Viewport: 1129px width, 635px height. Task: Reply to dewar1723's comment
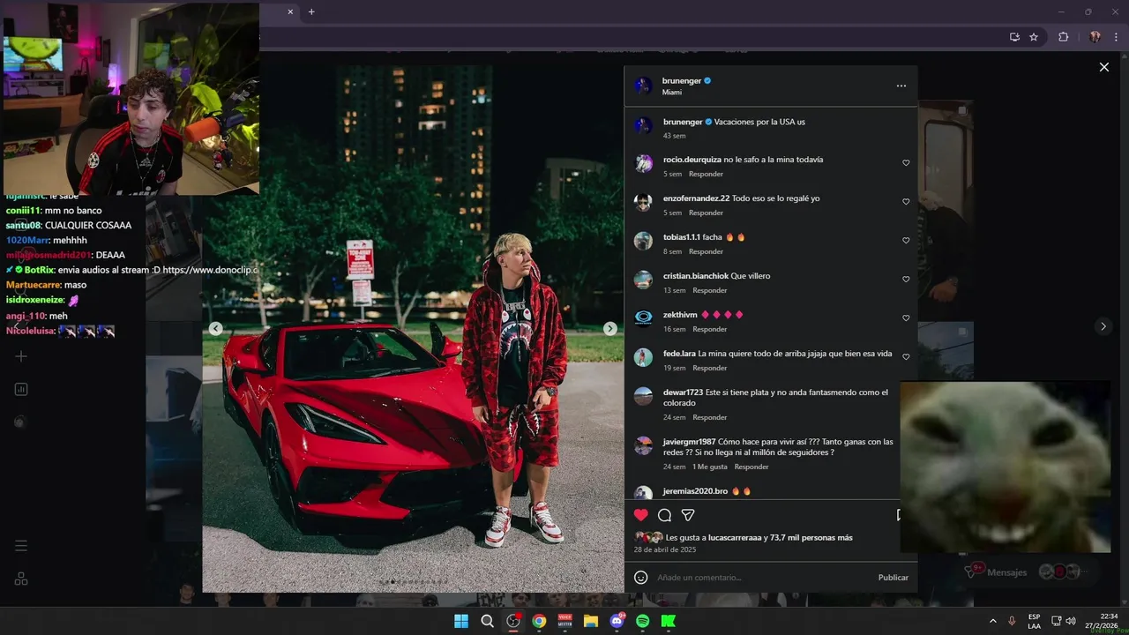[710, 417]
